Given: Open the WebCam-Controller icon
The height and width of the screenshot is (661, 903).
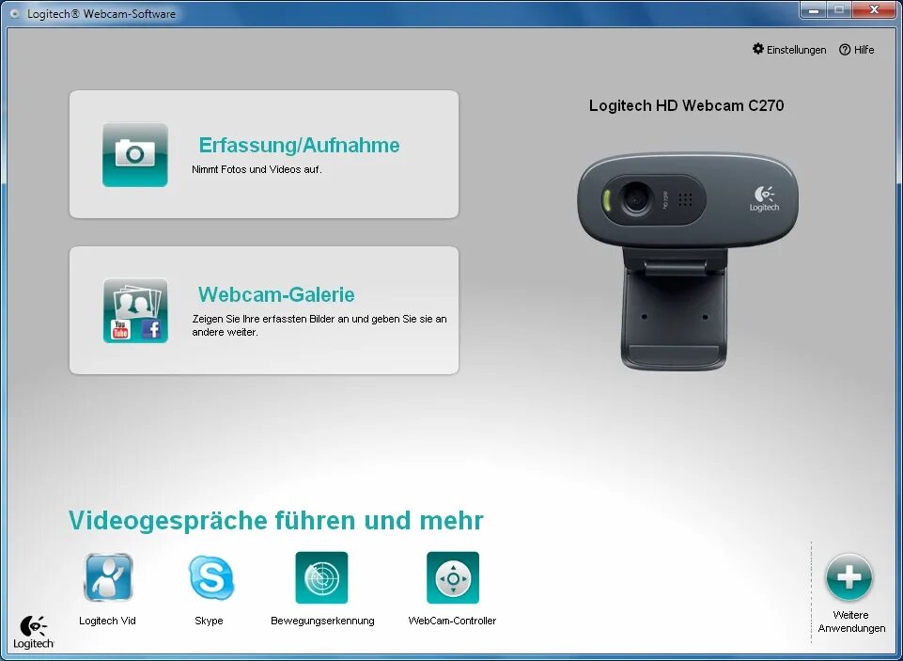Looking at the screenshot, I should tap(453, 577).
